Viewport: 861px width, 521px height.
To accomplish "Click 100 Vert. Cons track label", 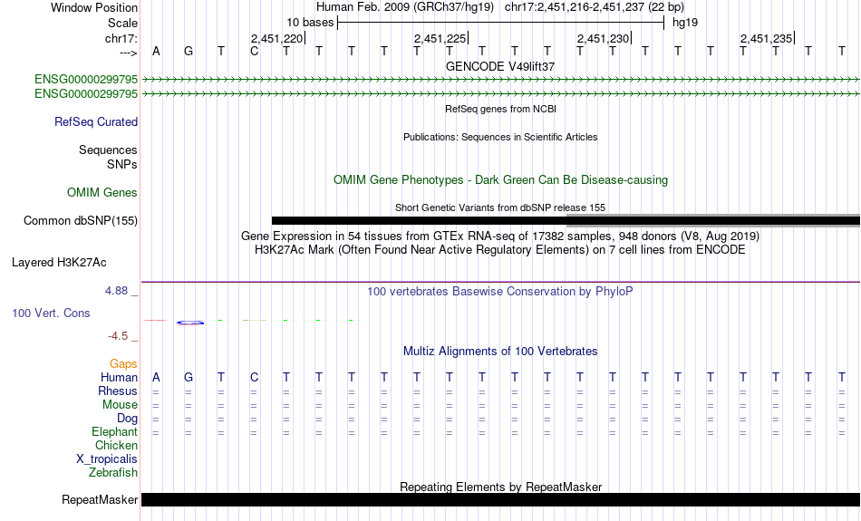I will (x=51, y=313).
